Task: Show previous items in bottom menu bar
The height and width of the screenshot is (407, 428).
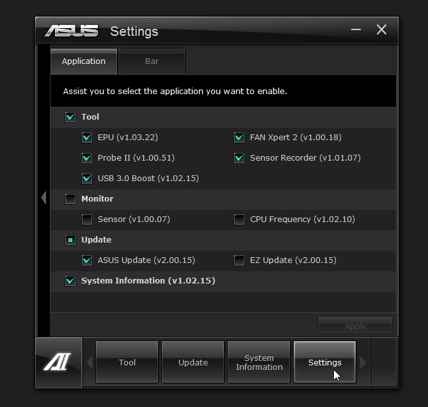Action: coord(90,362)
